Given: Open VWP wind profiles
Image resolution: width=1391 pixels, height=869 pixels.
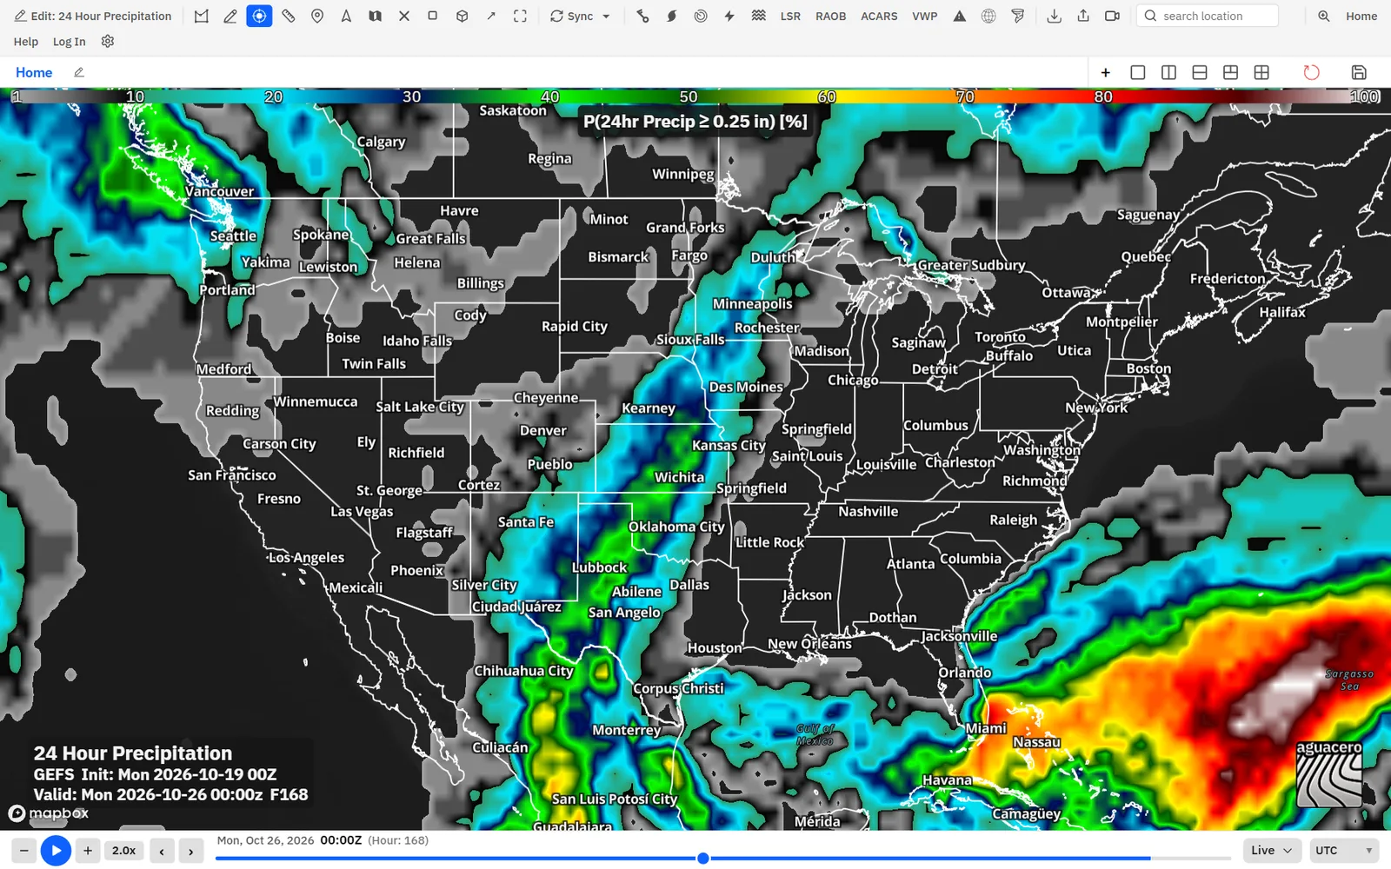Looking at the screenshot, I should click(925, 16).
